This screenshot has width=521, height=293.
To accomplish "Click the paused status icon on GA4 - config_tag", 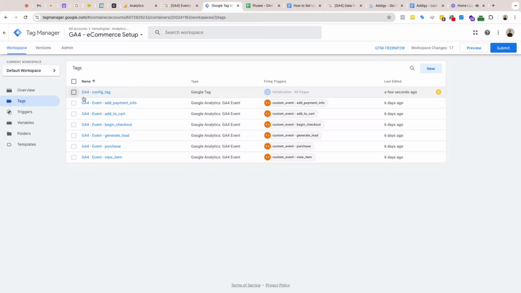I will 438,92.
